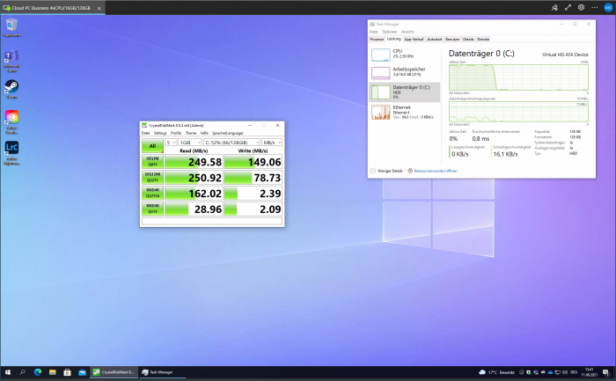Image resolution: width=616 pixels, height=381 pixels.
Task: Select the Cloud PC Business browser tab
Action: tap(51, 8)
